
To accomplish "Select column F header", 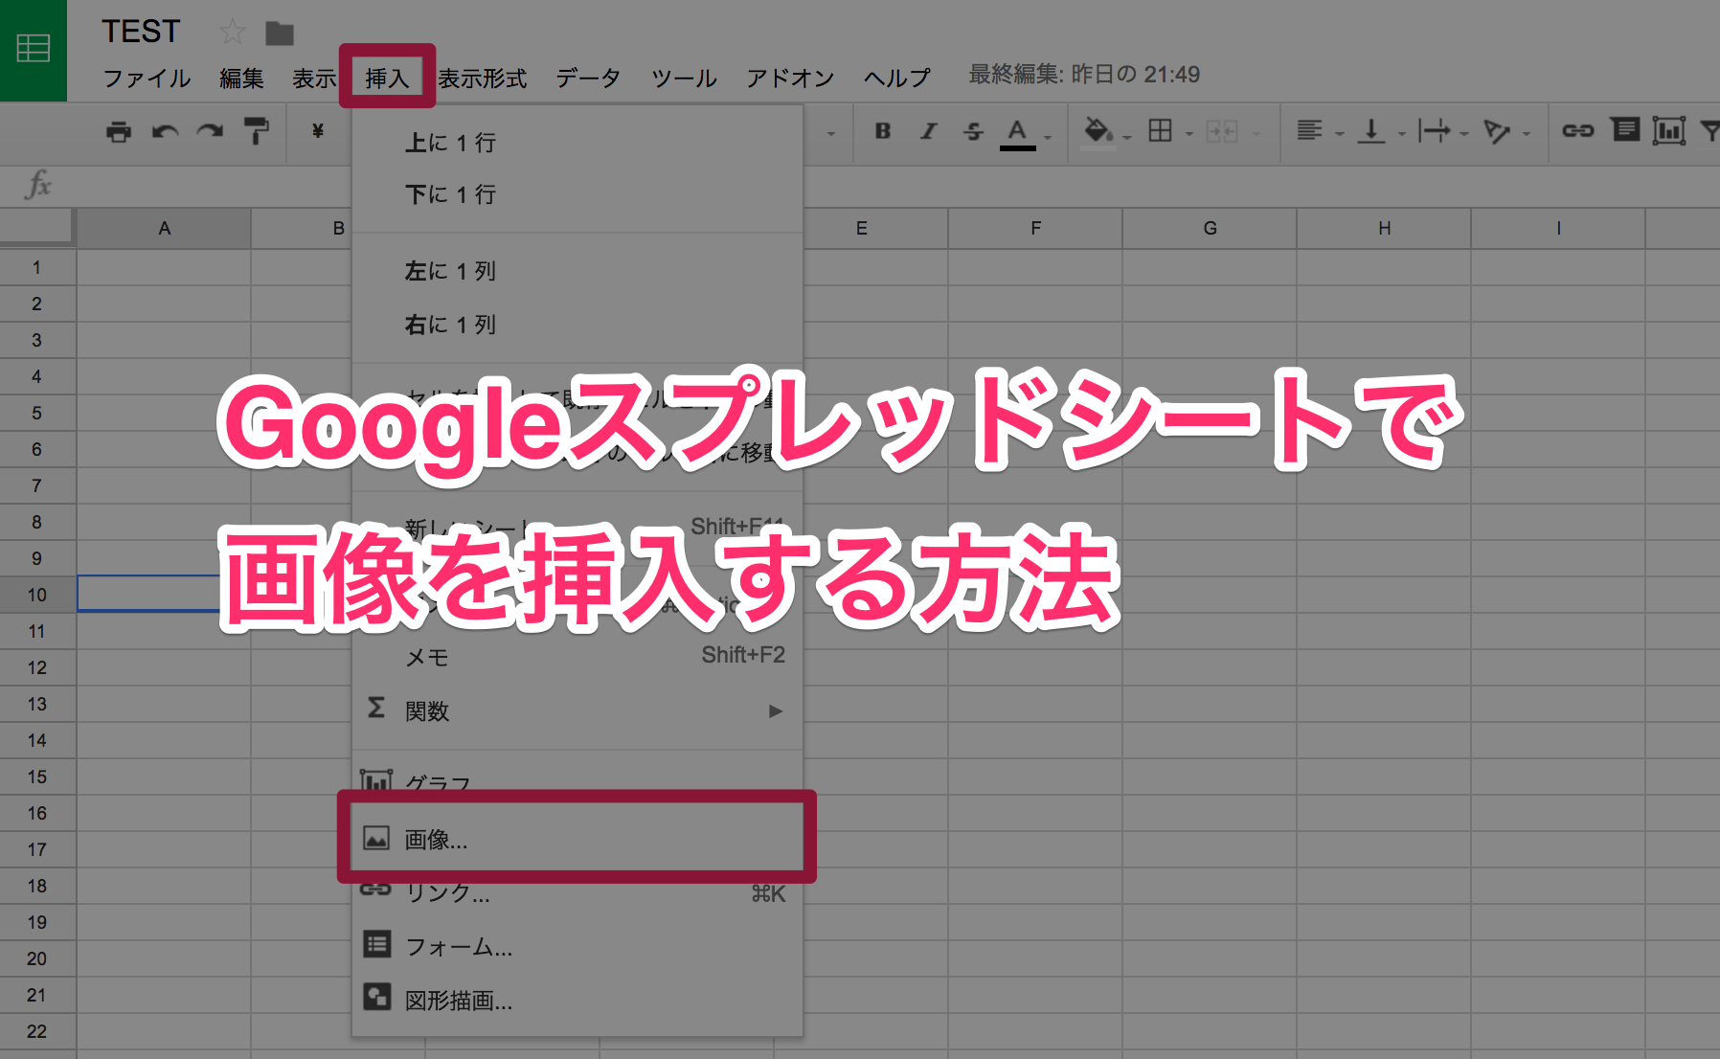I will tap(1035, 229).
